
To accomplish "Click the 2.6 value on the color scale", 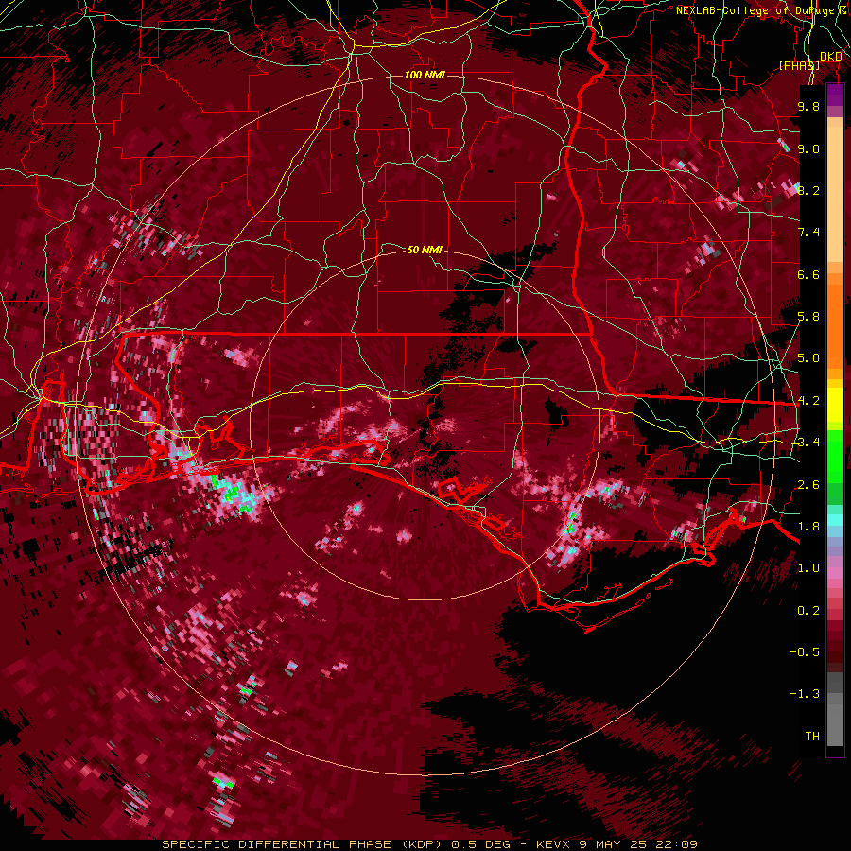I will tap(808, 485).
